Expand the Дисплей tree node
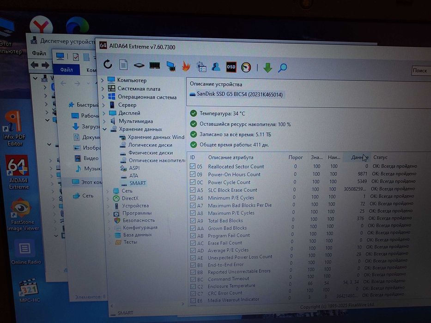 point(104,113)
